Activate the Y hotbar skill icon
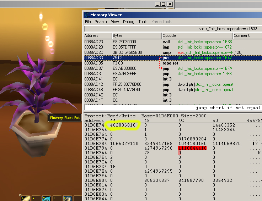This screenshot has width=262, height=201. point(46,198)
